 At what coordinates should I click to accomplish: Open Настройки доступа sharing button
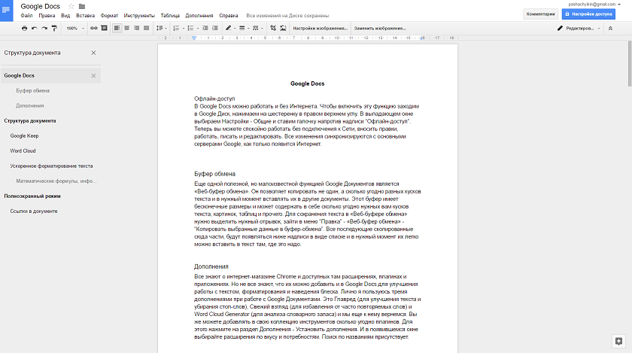(588, 14)
